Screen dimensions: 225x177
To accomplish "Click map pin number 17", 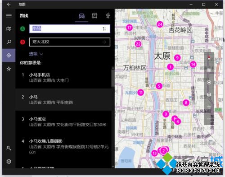I will tap(129, 28).
